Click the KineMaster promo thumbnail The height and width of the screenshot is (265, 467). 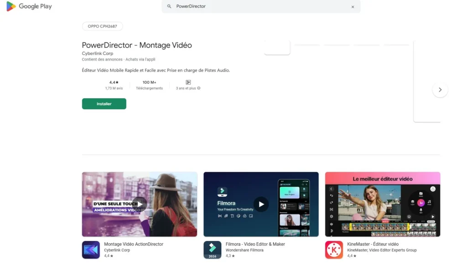pyautogui.click(x=382, y=204)
